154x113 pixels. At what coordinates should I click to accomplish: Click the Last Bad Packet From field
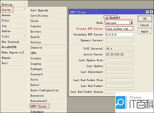(119, 80)
